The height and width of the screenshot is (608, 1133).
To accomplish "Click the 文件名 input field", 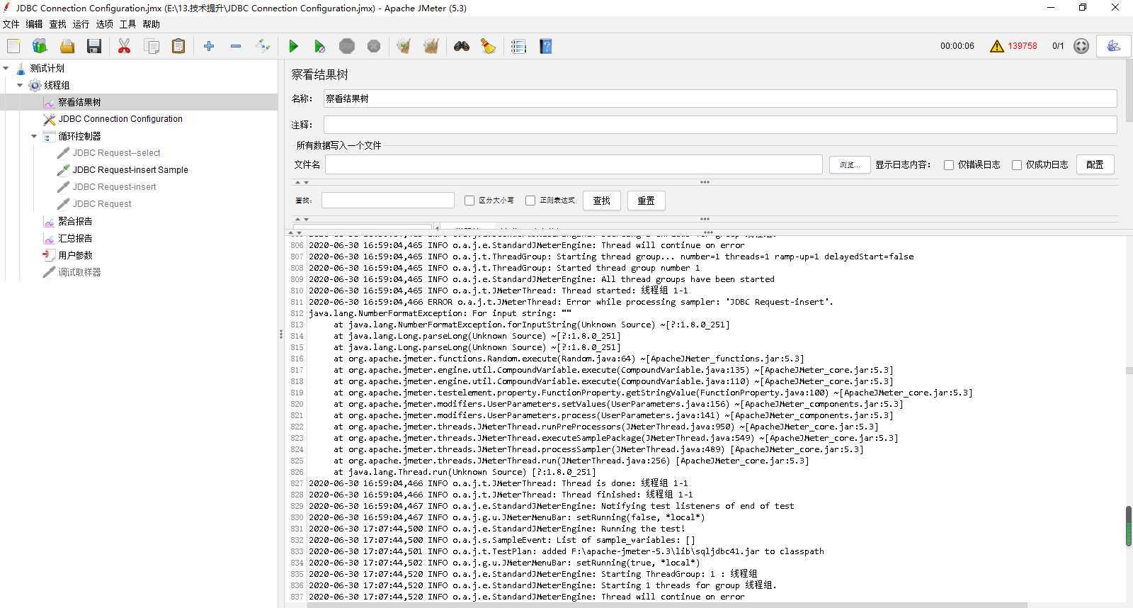I will 574,164.
